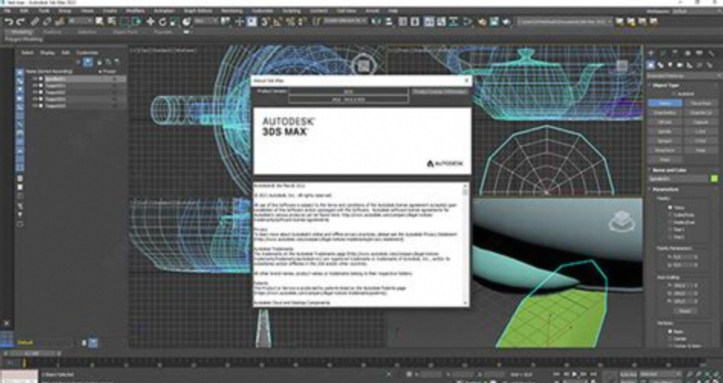Toggle Window/Crossing selection mode
The width and height of the screenshot is (723, 383).
[x=137, y=21]
